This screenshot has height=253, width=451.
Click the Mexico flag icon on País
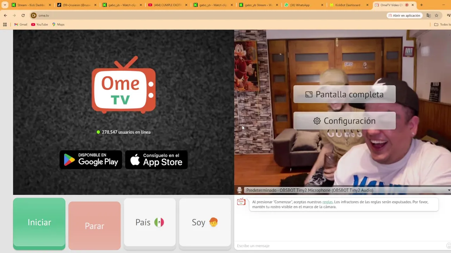pyautogui.click(x=159, y=222)
